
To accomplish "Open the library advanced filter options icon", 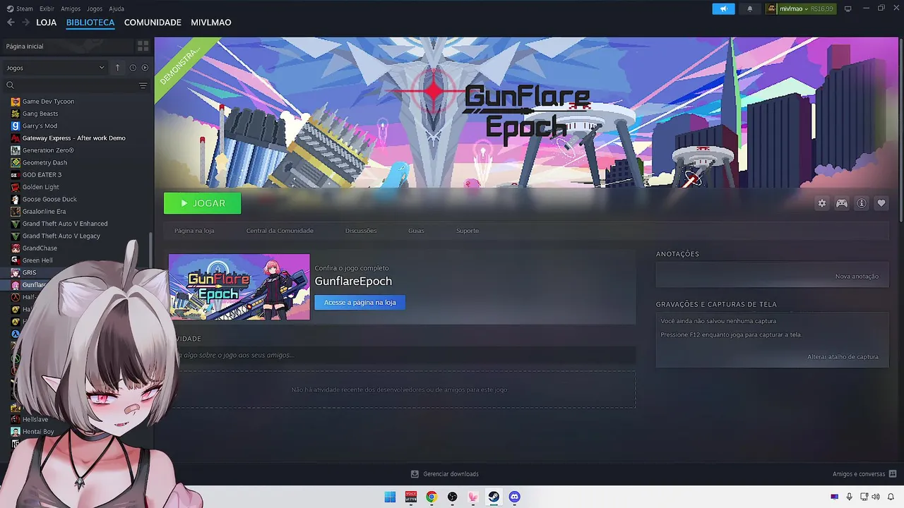I will point(143,85).
